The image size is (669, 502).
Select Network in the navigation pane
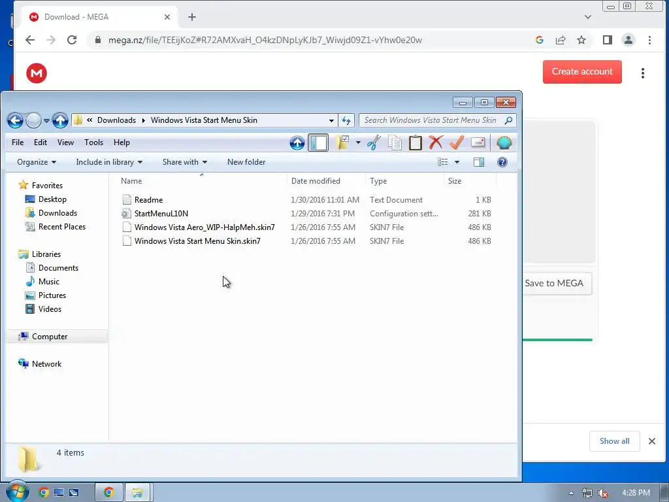[46, 364]
